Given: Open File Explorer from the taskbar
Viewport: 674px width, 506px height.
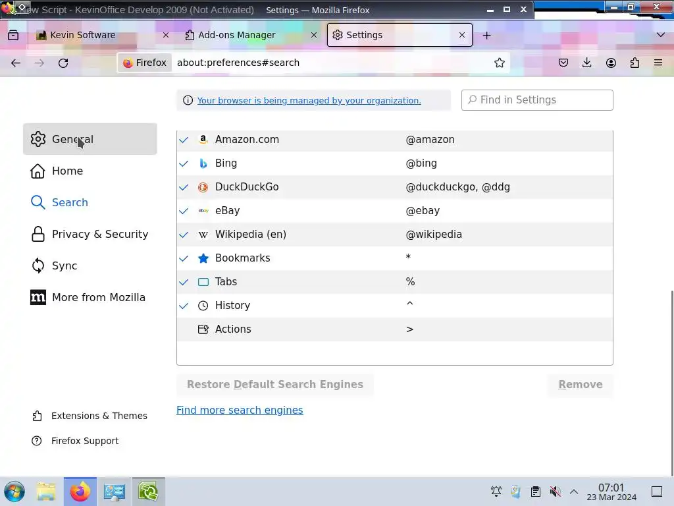Looking at the screenshot, I should click(46, 492).
